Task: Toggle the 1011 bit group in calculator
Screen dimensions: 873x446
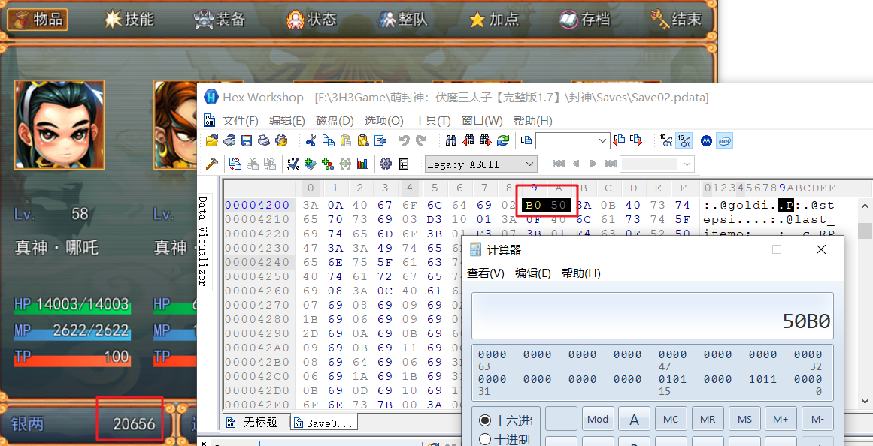Action: pyautogui.click(x=762, y=379)
